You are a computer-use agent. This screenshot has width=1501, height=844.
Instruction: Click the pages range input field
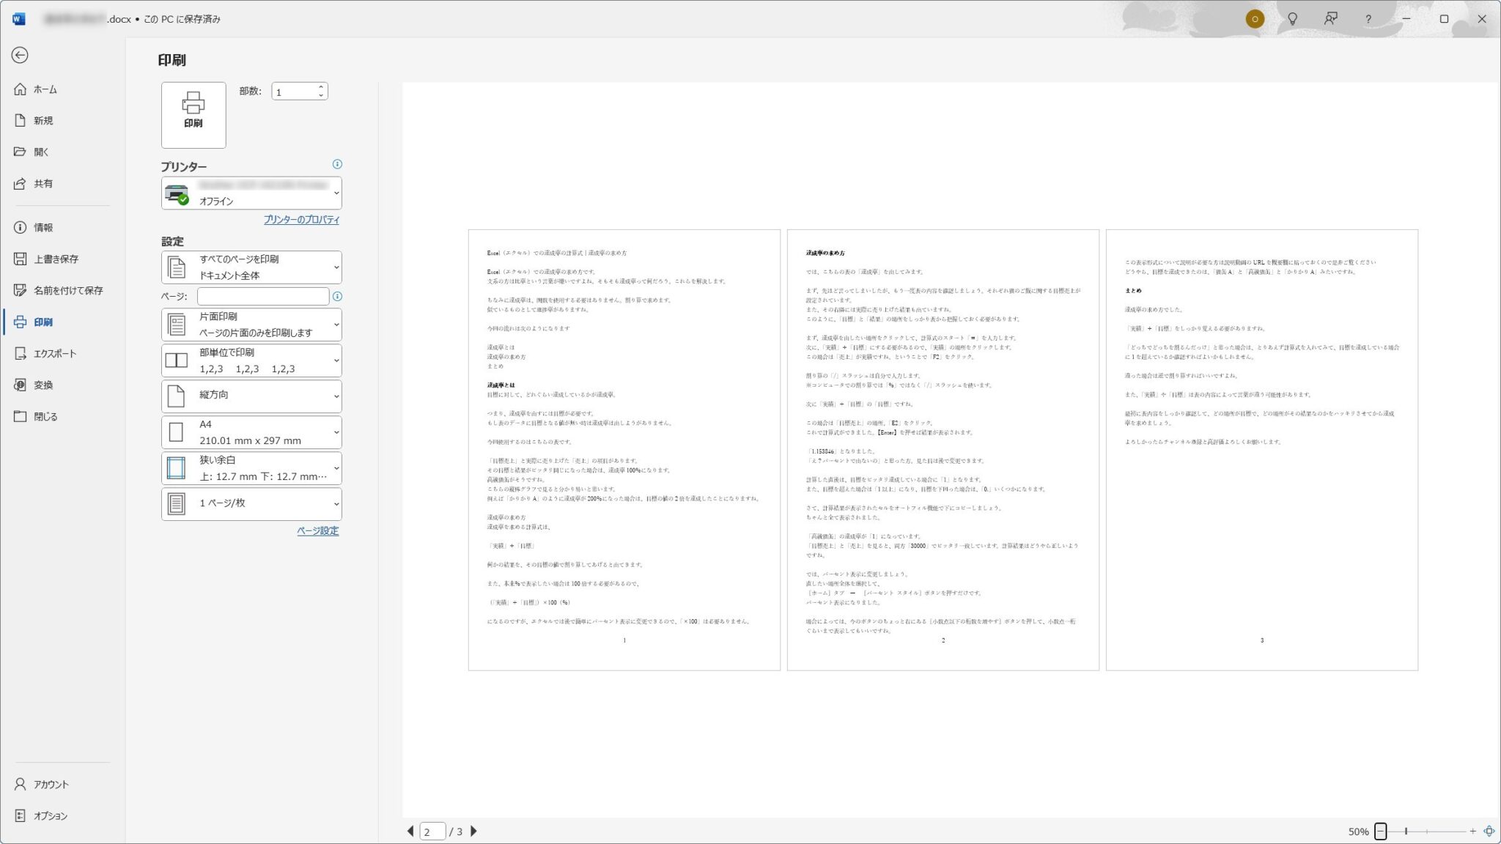coord(262,296)
